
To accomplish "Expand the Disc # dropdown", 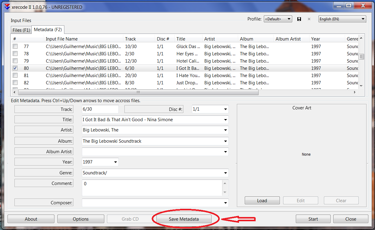I will [225, 109].
